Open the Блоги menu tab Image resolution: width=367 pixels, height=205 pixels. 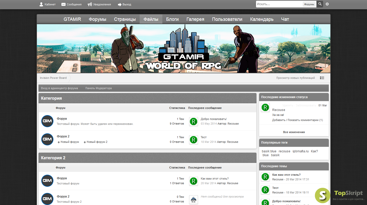[172, 19]
